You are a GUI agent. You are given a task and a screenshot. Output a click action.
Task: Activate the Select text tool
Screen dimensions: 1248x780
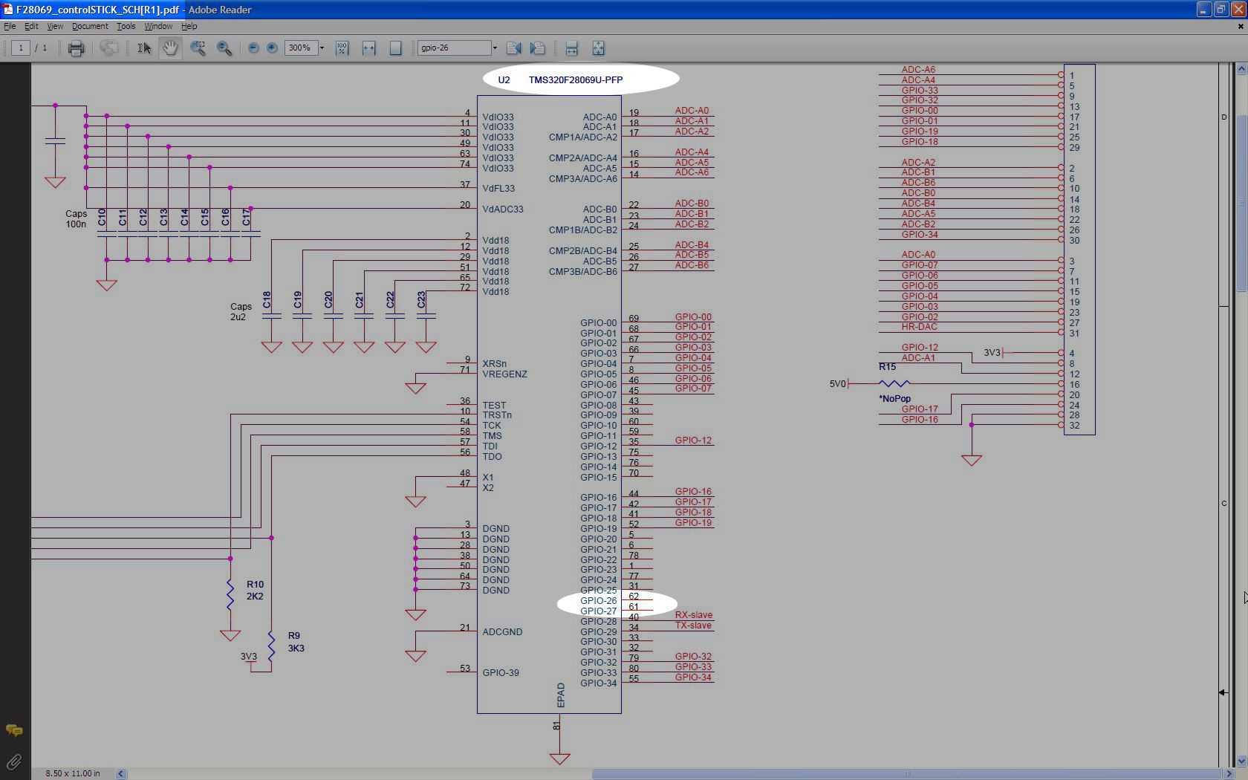144,48
